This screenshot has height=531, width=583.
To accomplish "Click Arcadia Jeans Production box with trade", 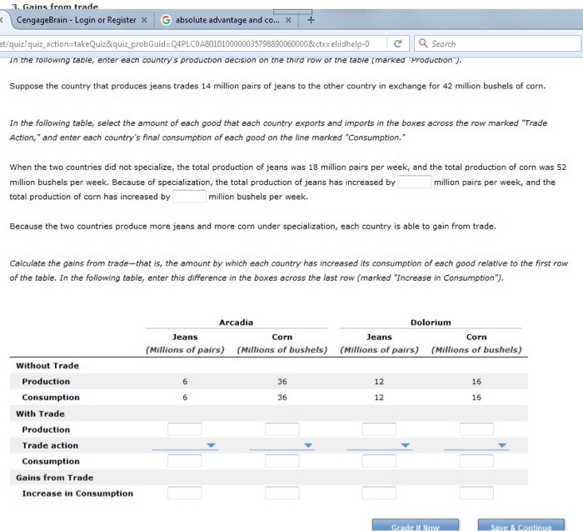I will click(x=185, y=429).
